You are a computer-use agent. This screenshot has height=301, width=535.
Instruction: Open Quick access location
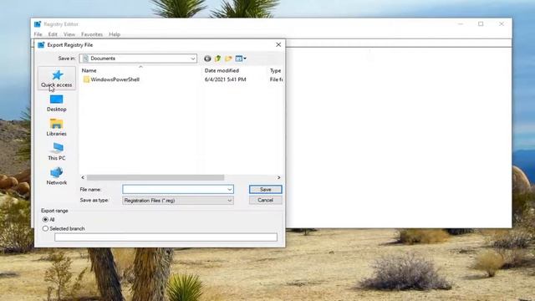57,79
